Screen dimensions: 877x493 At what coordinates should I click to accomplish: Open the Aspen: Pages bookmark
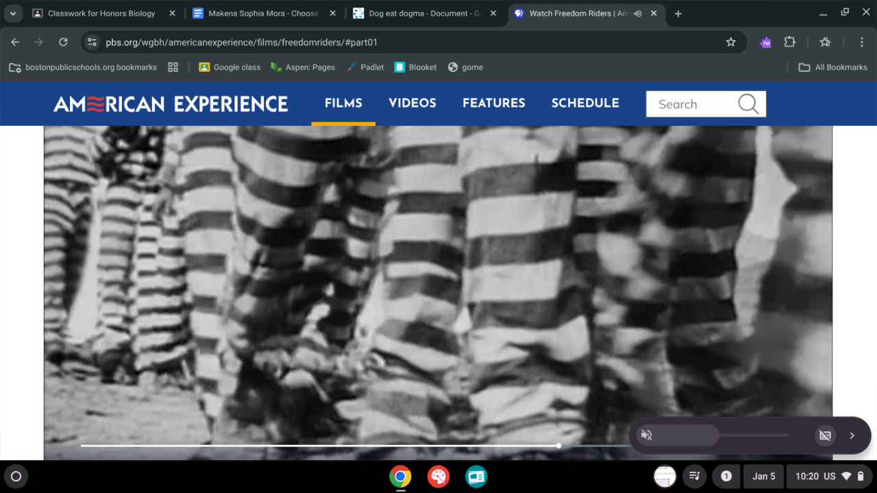pos(303,67)
